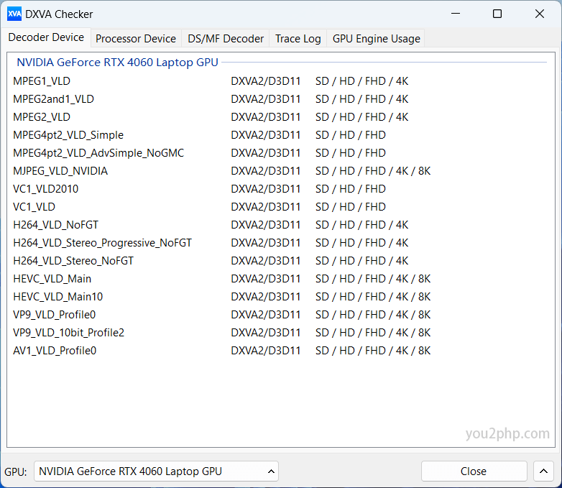Switch to the Processor Device tab
This screenshot has height=488, width=562.
135,39
